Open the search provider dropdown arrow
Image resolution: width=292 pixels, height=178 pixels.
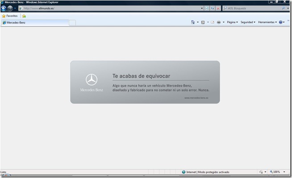[288, 8]
